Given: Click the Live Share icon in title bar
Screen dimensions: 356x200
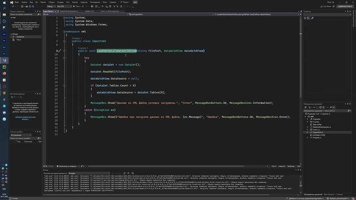Looking at the screenshot, I should point(322,6).
